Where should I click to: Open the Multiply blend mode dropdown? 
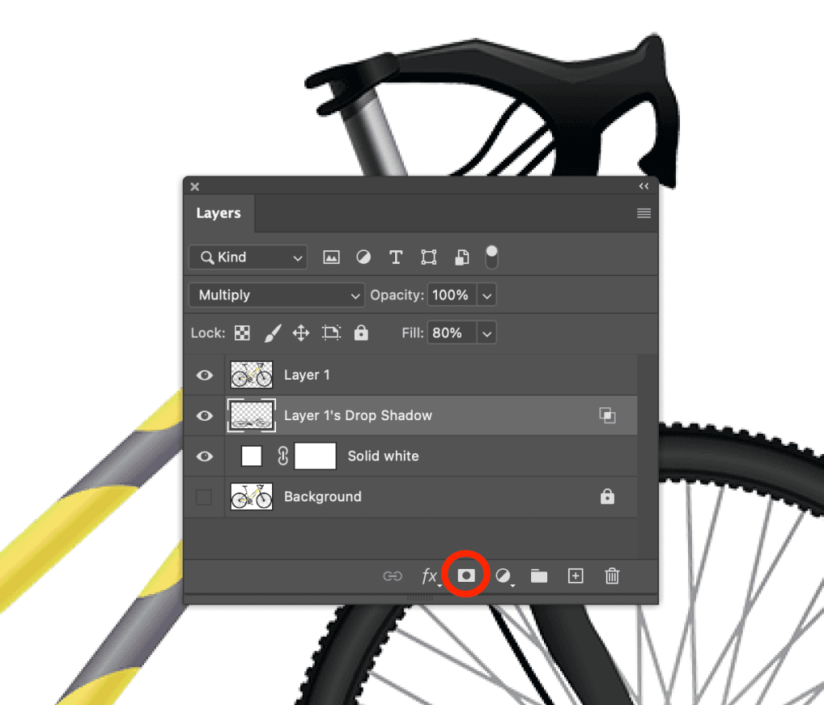[x=277, y=295]
